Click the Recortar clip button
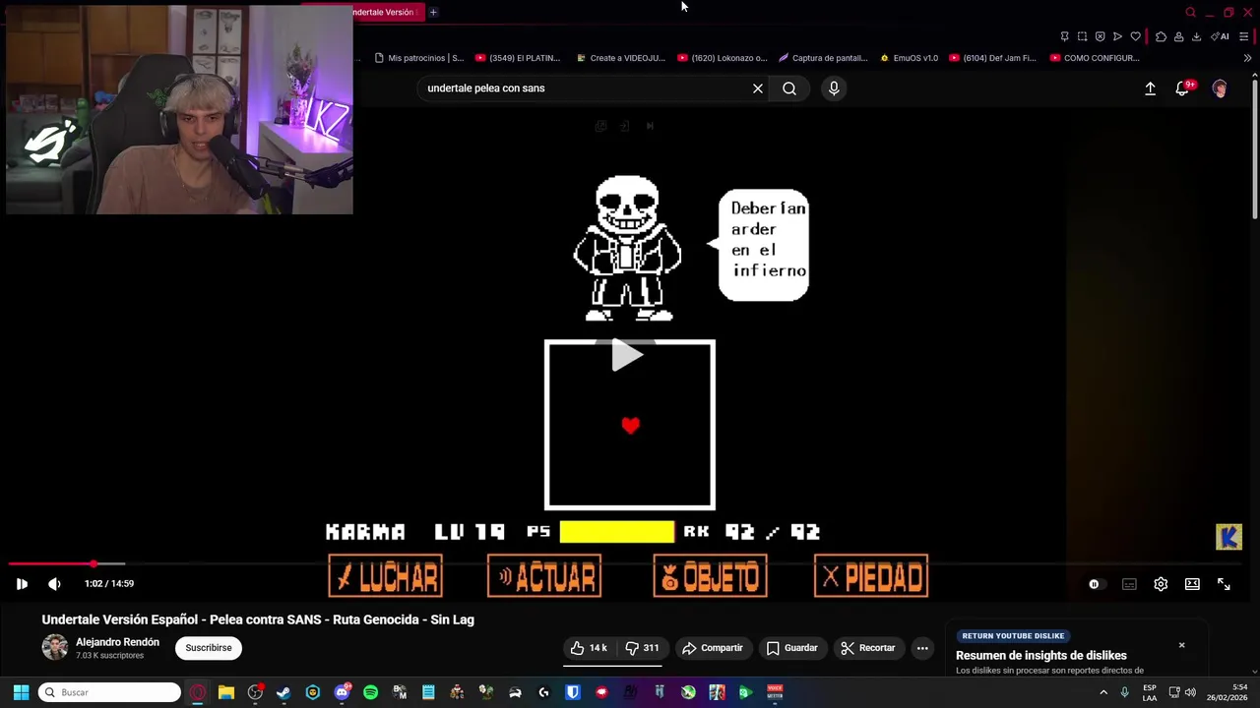1260x708 pixels. 868,648
